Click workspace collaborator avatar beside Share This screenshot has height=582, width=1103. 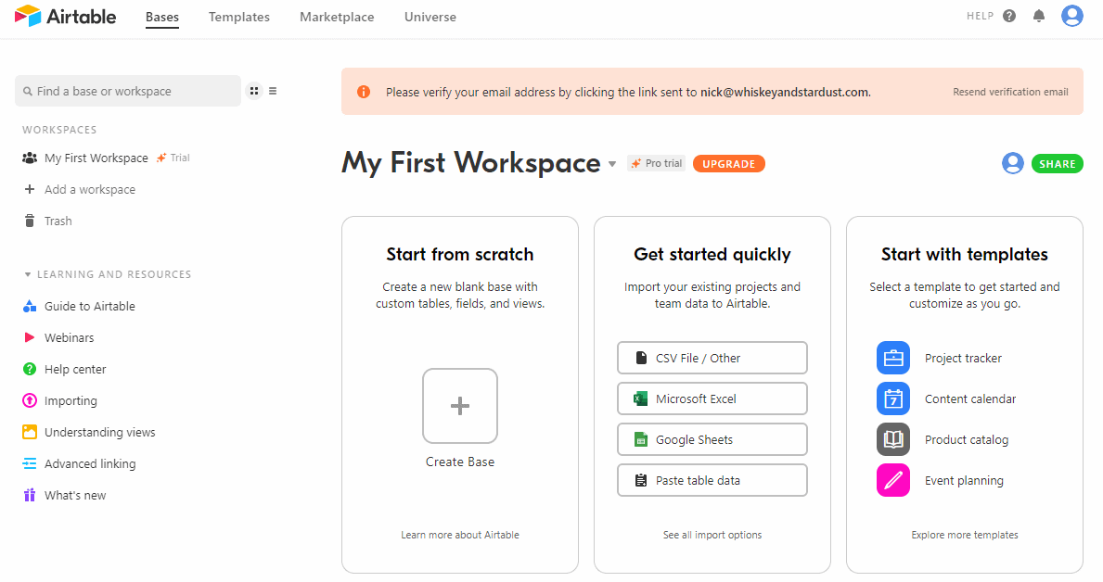[x=1013, y=163]
